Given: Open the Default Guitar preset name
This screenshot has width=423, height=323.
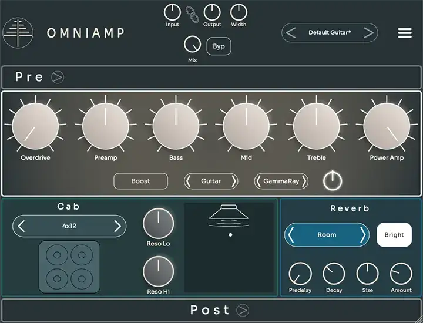Looking at the screenshot, I should pyautogui.click(x=330, y=33).
